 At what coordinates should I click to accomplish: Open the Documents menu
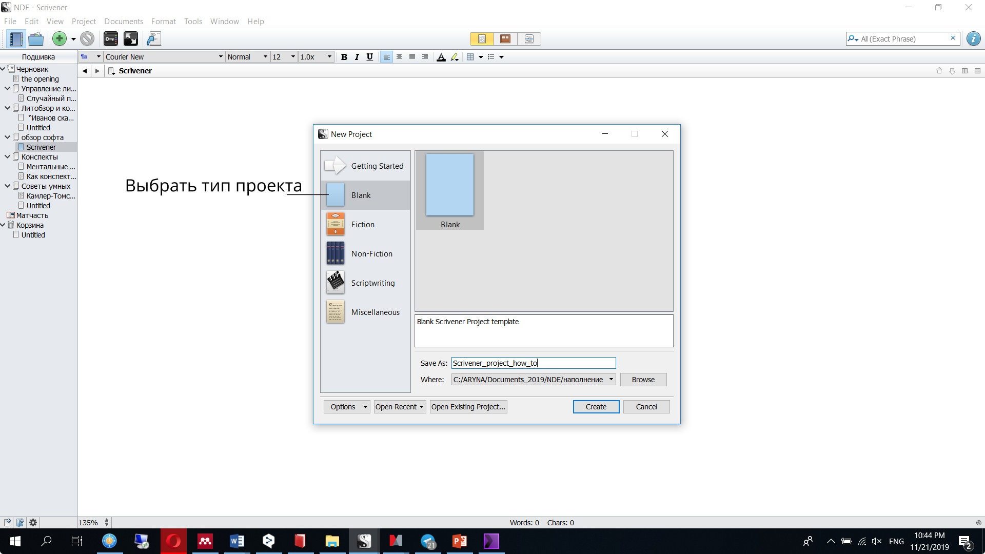(x=123, y=22)
